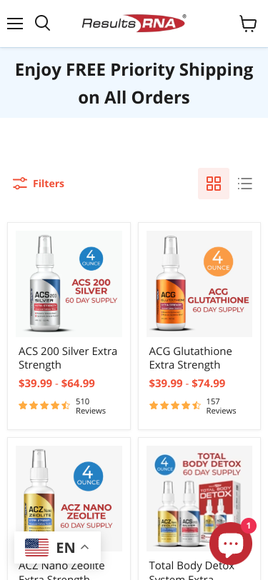Click the US flag icon

tap(36, 547)
